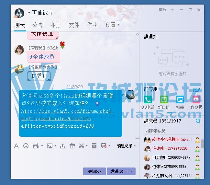Click role icon beside 不落的太阳 member
The height and width of the screenshot is (185, 210).
[197, 176]
